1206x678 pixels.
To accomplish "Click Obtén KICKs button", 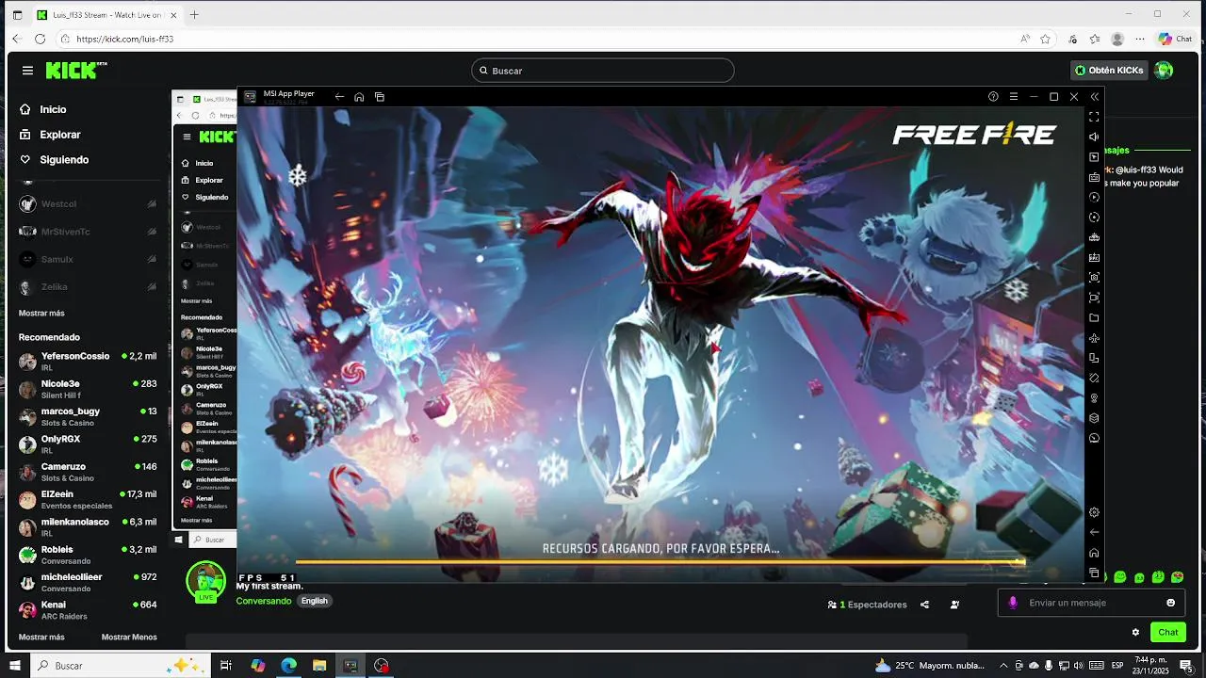I will point(1110,71).
